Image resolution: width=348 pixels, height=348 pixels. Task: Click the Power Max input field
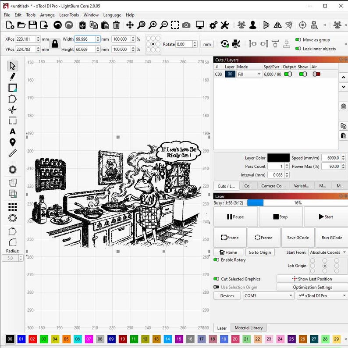(331, 166)
